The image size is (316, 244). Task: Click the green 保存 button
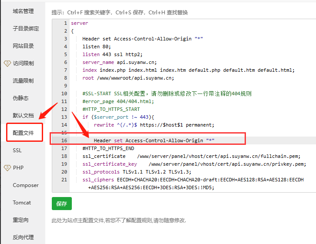(62, 204)
